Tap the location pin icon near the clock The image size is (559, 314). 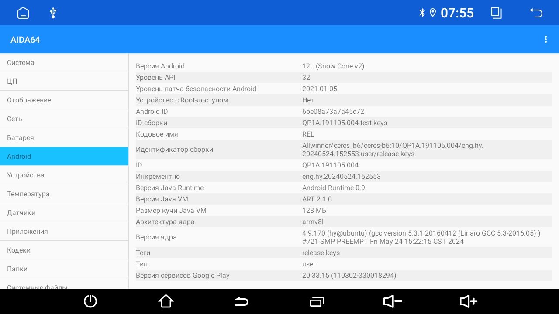click(433, 13)
